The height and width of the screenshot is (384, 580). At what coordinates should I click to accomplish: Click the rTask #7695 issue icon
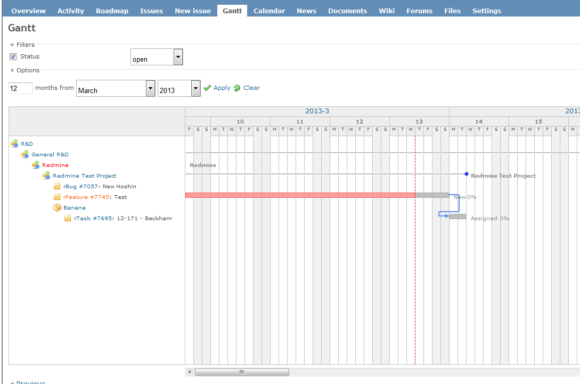(68, 219)
